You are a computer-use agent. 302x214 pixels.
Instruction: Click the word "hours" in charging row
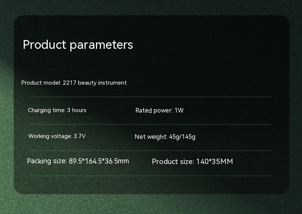pos(79,110)
